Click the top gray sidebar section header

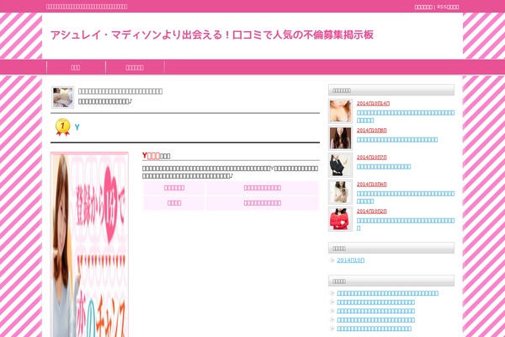coord(391,90)
